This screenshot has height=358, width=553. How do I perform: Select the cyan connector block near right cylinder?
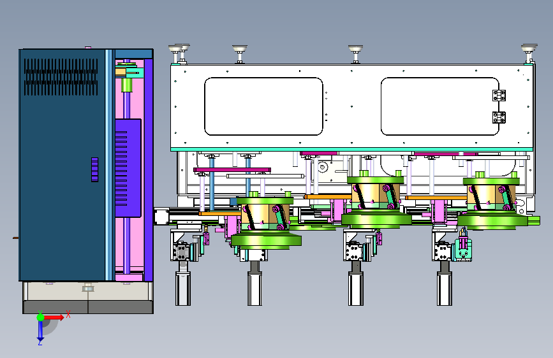pyautogui.click(x=462, y=250)
